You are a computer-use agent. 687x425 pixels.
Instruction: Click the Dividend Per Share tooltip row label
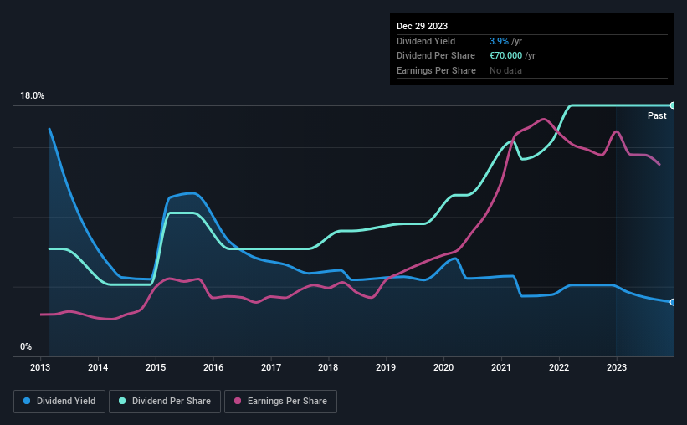tap(435, 56)
